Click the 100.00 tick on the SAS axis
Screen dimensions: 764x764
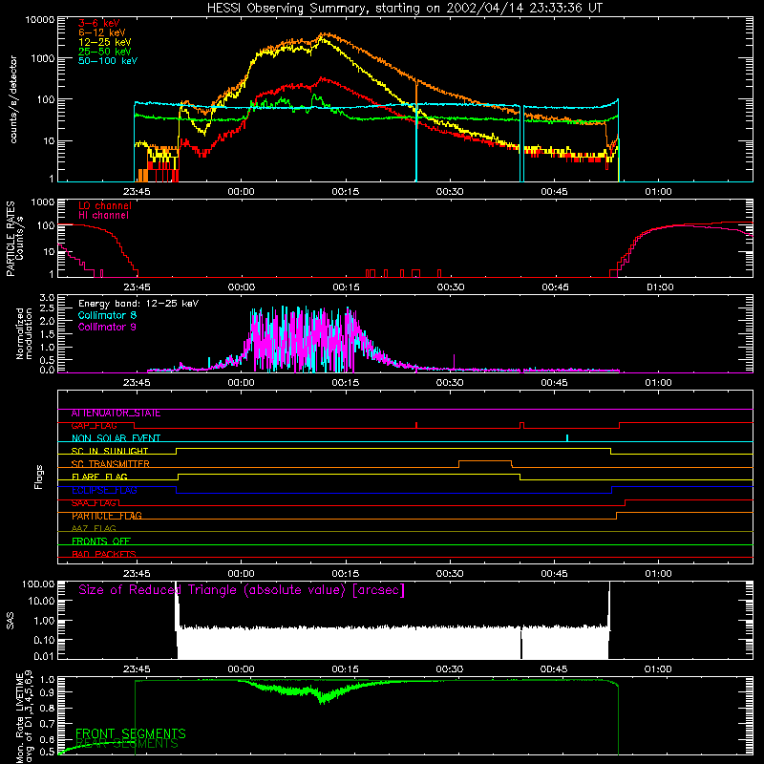tap(38, 584)
